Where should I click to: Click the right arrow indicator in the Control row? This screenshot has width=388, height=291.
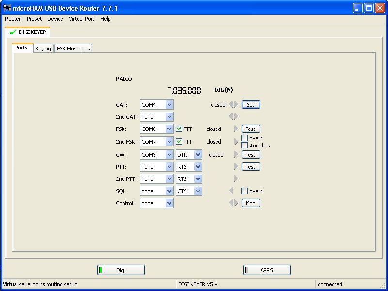pyautogui.click(x=236, y=203)
